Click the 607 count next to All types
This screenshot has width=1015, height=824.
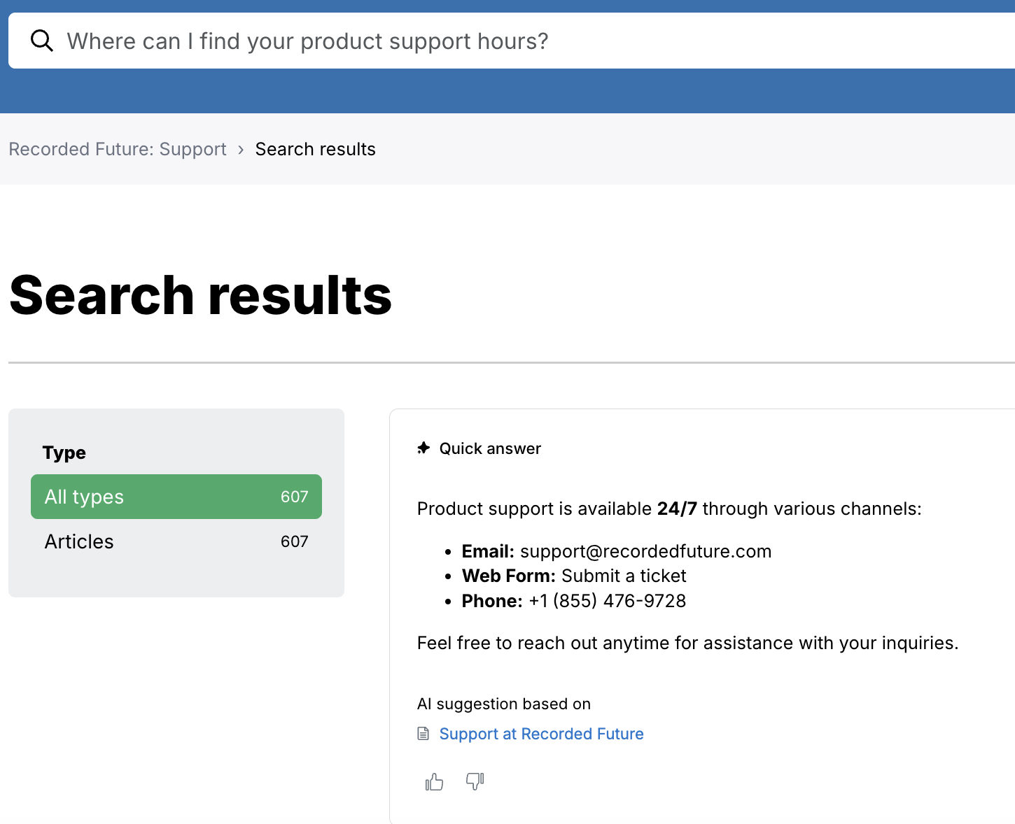click(x=294, y=497)
